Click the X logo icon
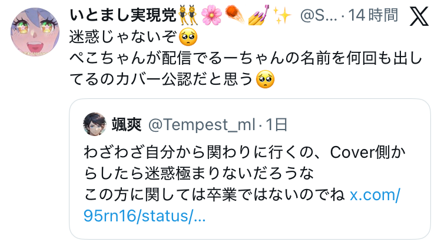Image resolution: width=441 pixels, height=242 pixels. pyautogui.click(x=419, y=16)
